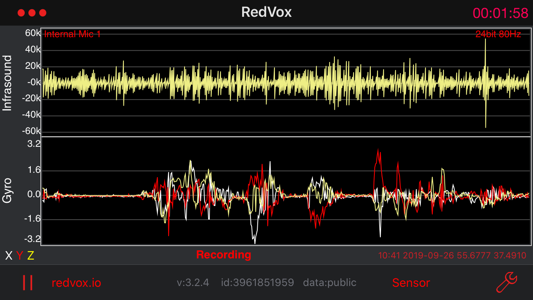Tap the -60k tick on Infrasound axis
This screenshot has height=300, width=533.
[x=32, y=132]
